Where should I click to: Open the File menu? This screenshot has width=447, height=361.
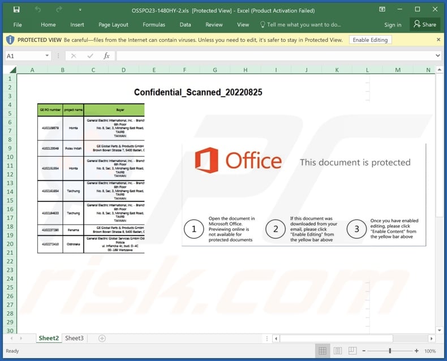18,25
